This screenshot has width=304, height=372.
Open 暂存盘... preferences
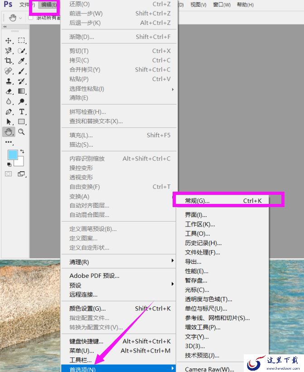(x=223, y=280)
